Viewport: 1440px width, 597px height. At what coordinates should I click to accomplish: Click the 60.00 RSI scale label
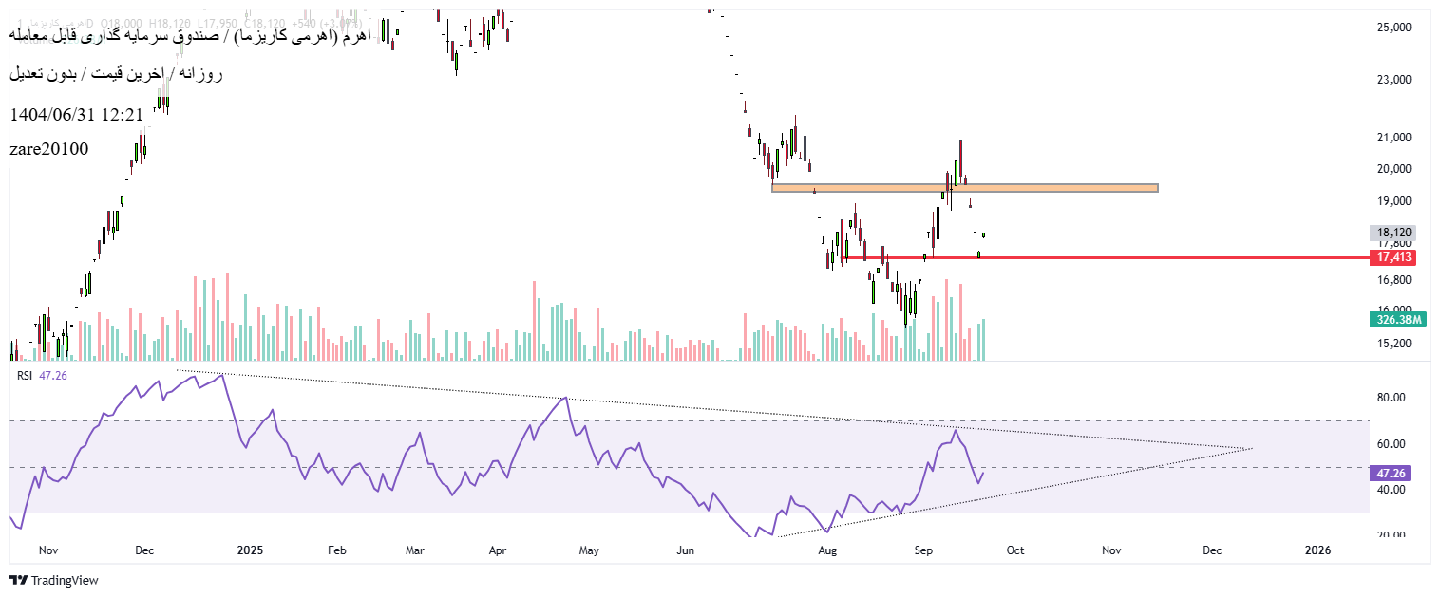pyautogui.click(x=1392, y=445)
